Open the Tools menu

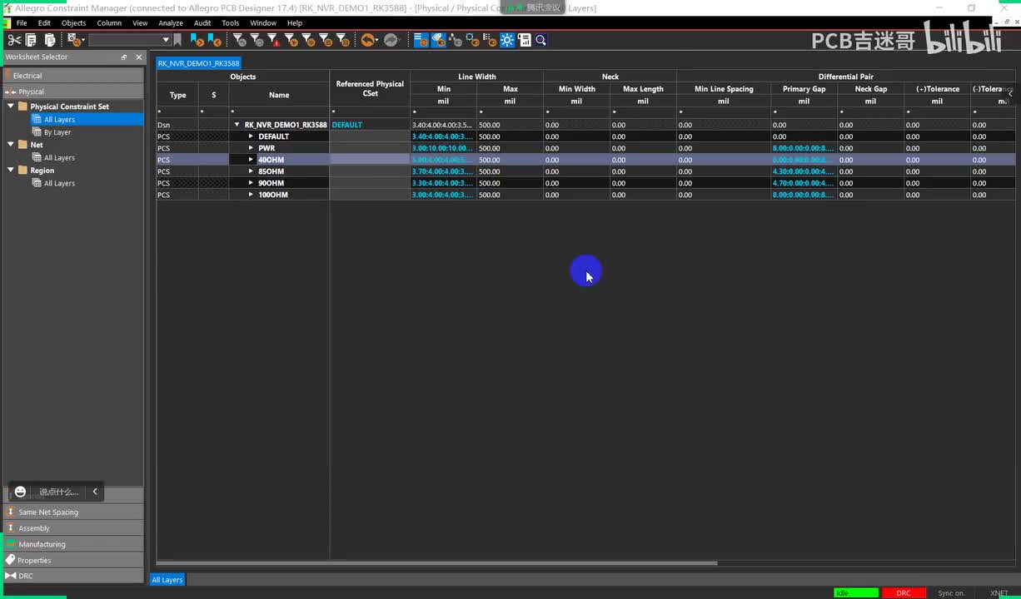231,23
